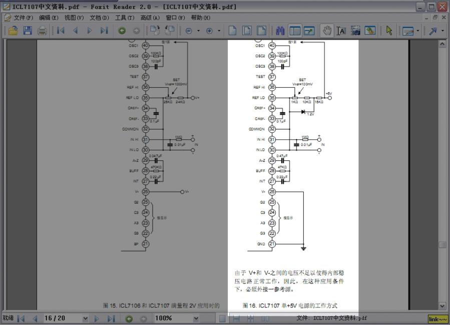Zoom out with the minus magnifier icon

[x=189, y=31]
